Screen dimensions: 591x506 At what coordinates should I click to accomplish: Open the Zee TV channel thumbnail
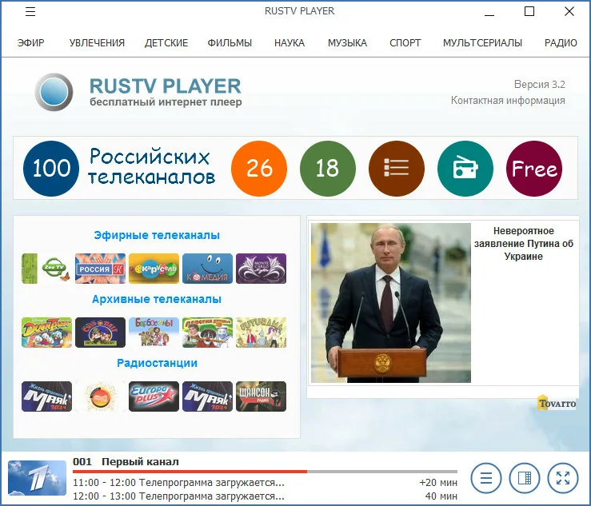[46, 269]
